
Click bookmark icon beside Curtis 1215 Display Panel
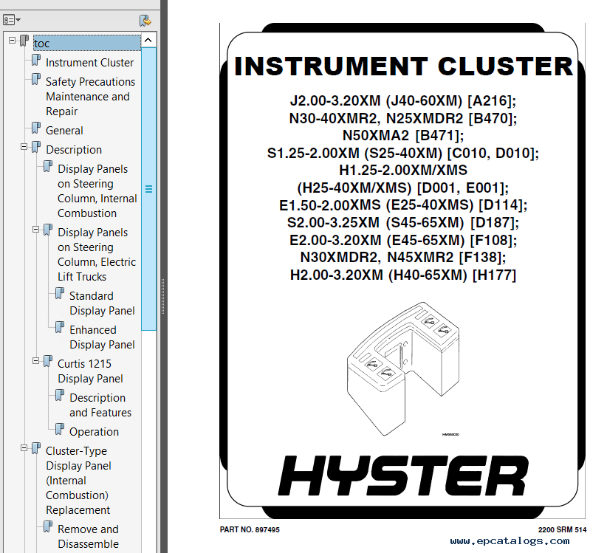click(48, 362)
